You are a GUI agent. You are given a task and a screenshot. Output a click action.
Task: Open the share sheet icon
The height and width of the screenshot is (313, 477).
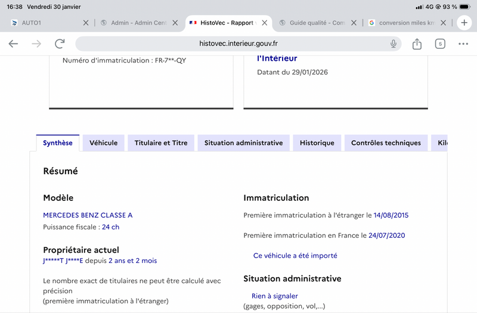tap(417, 44)
